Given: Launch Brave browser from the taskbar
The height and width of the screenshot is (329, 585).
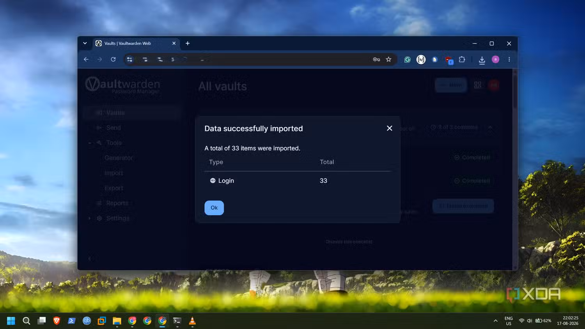Looking at the screenshot, I should pos(57,321).
